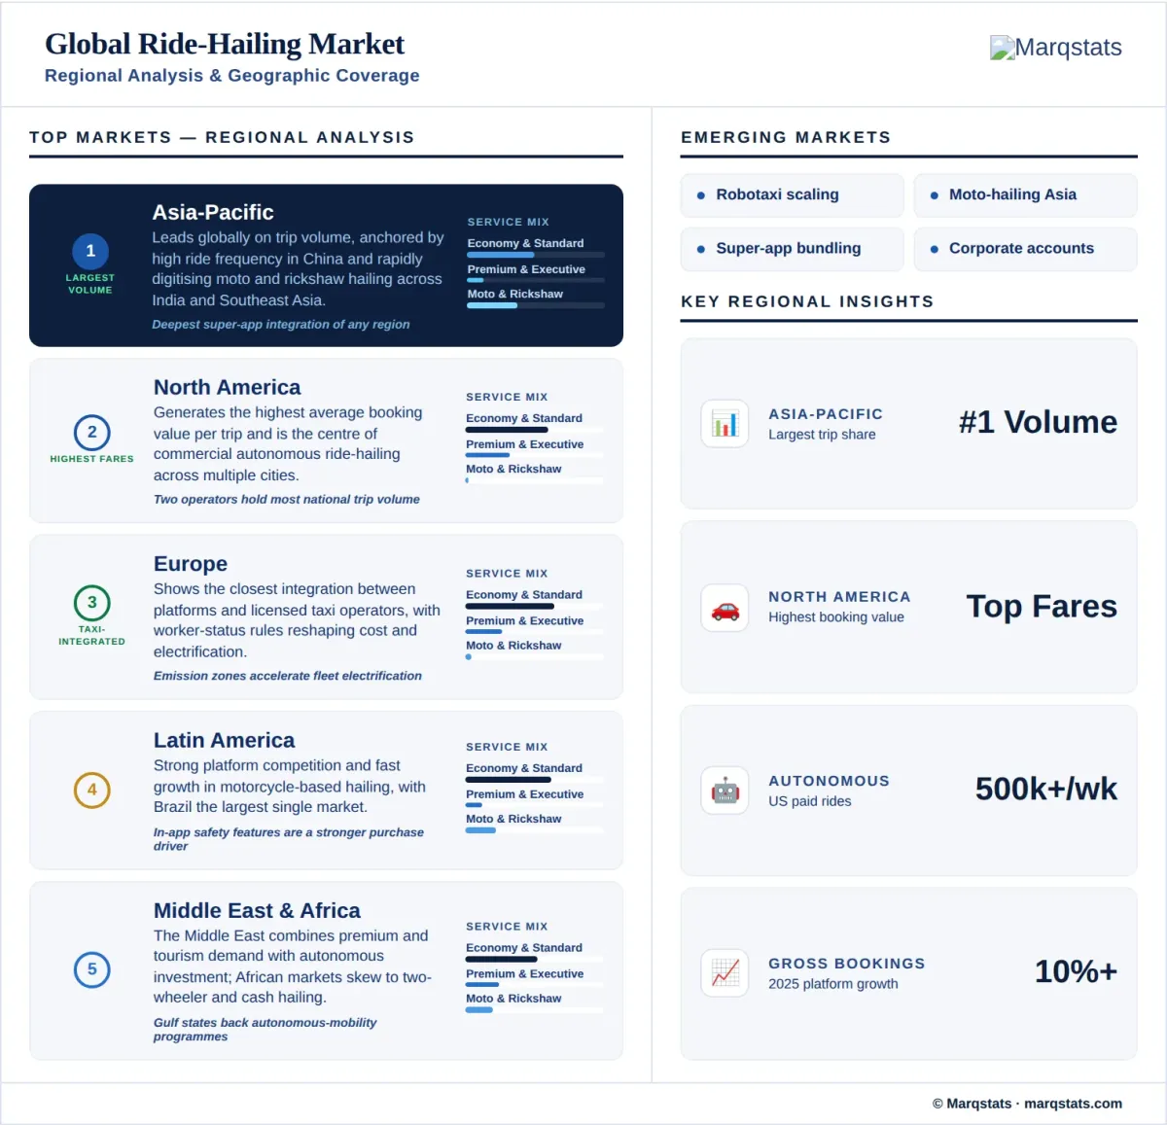Click 'In-app safety features' note in Latin America

coord(289,839)
